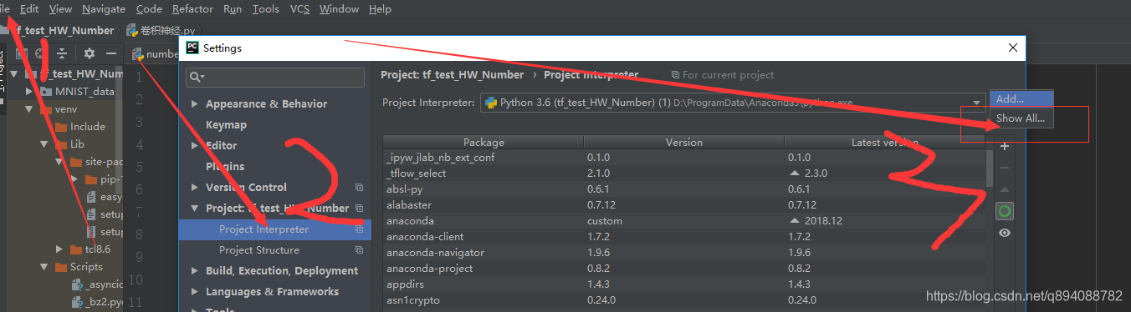Click the per-project icon beside Project Structure
Image resolution: width=1131 pixels, height=312 pixels.
tap(360, 250)
